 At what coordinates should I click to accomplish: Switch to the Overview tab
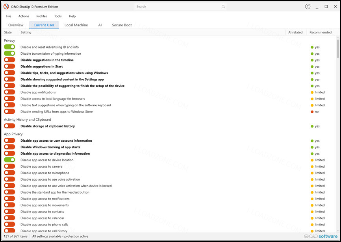click(16, 25)
